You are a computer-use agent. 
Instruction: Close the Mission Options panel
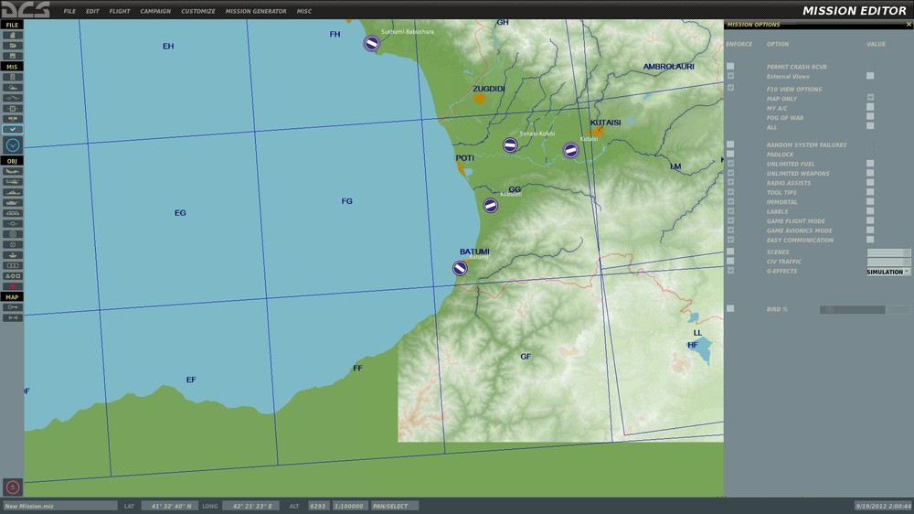tap(908, 25)
